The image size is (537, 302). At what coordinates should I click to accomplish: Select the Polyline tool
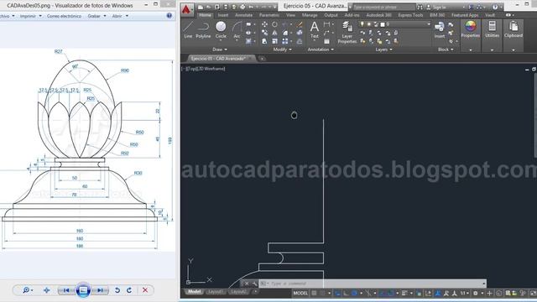pos(203,30)
